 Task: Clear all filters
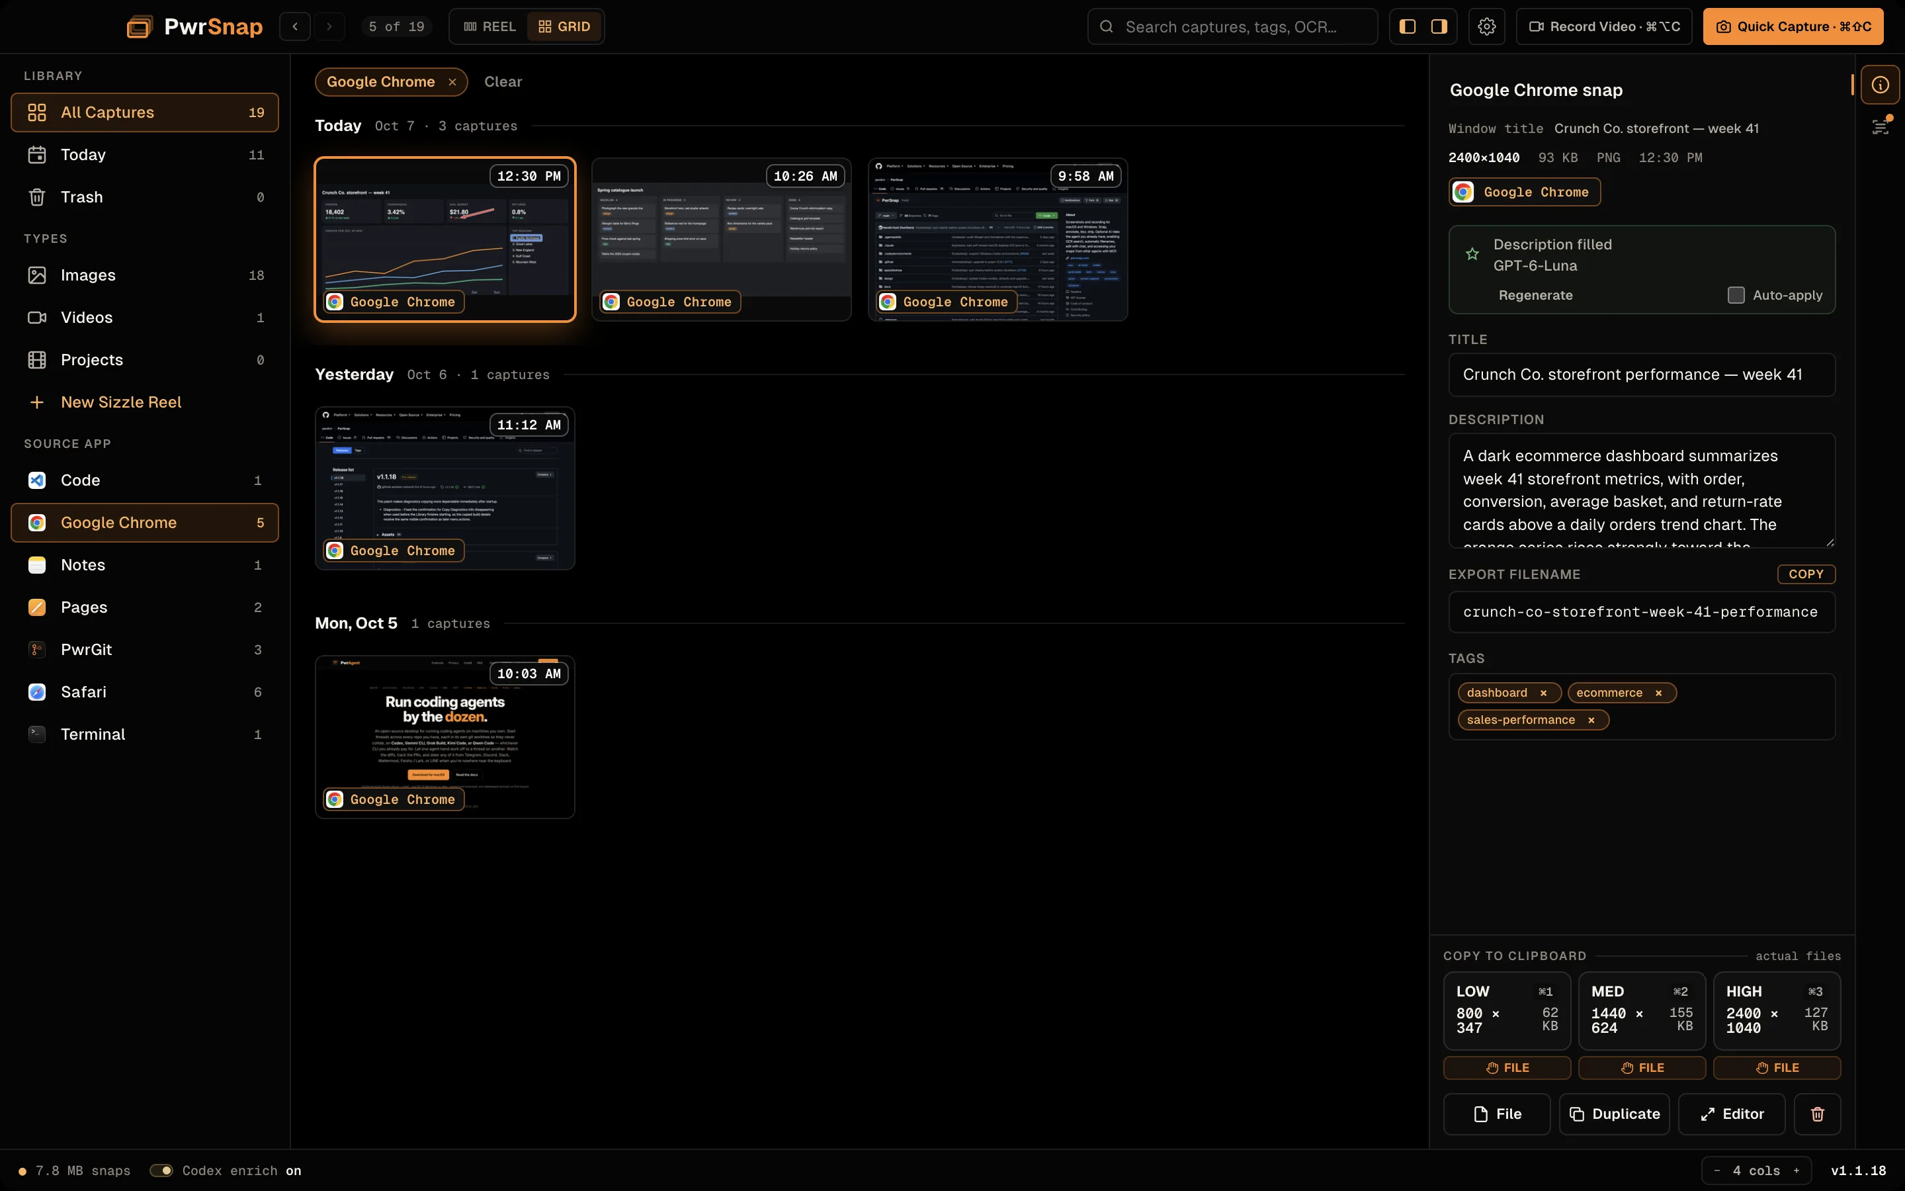click(503, 82)
